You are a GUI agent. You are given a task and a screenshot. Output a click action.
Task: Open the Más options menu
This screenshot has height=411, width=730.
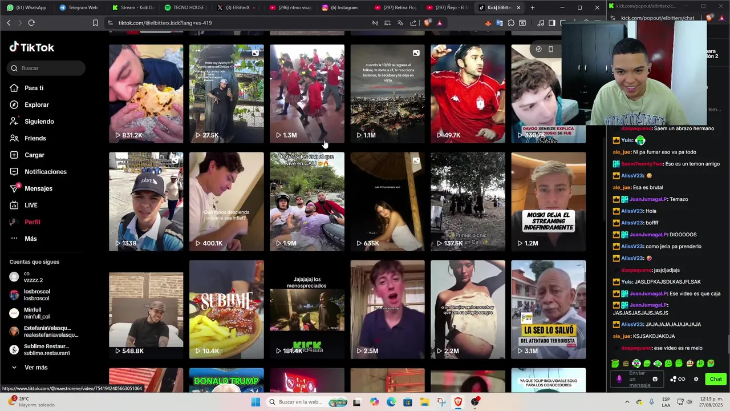pyautogui.click(x=23, y=239)
